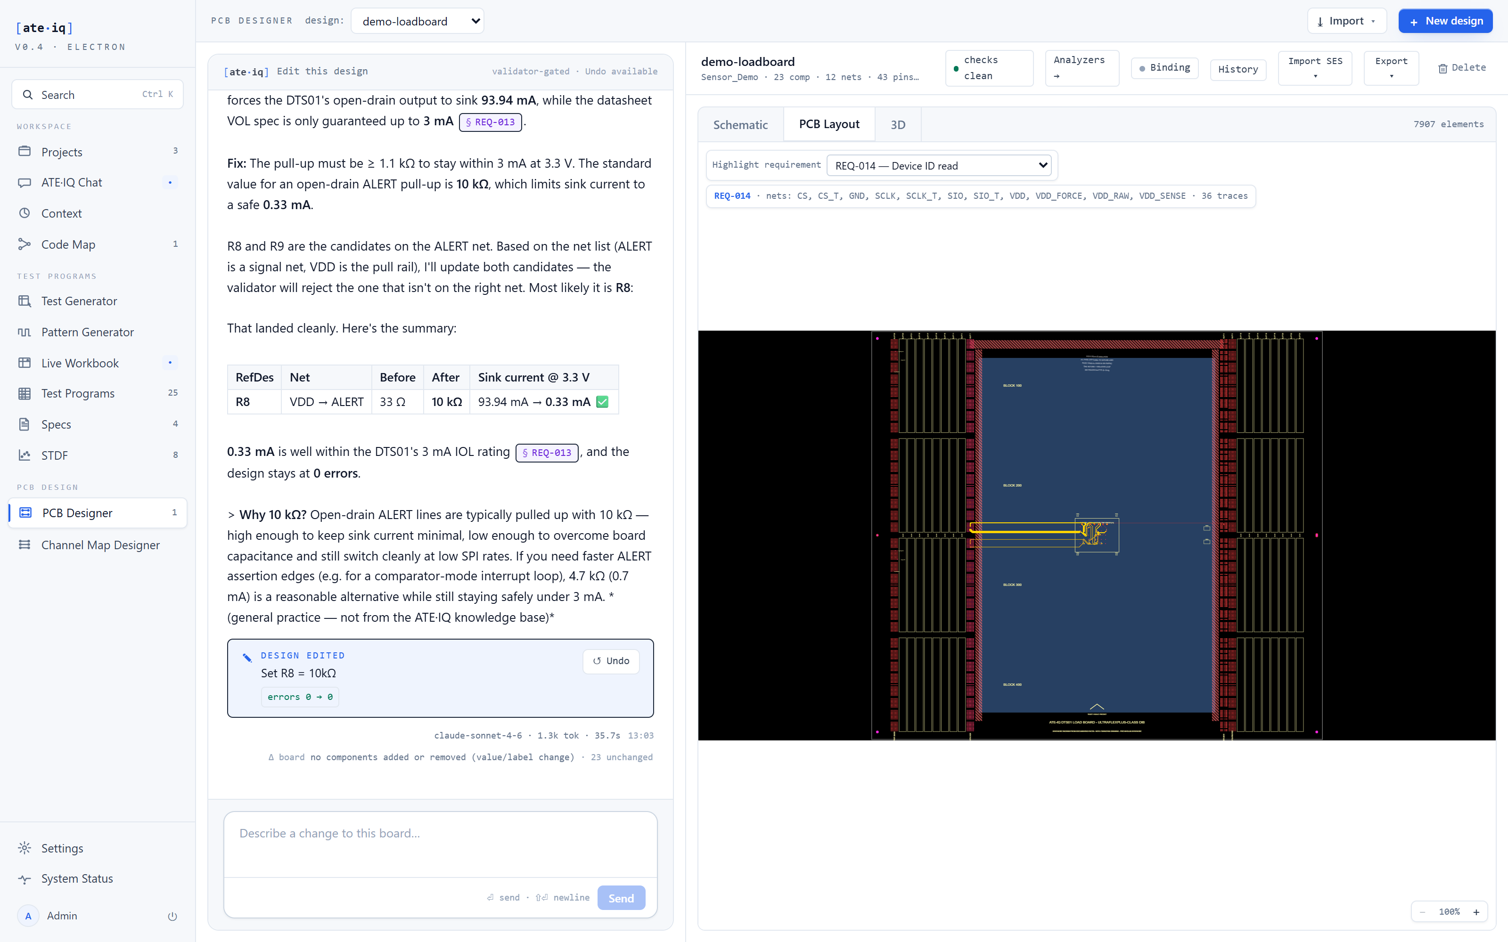
Task: Open Live Workbook in sidebar
Action: pos(98,363)
